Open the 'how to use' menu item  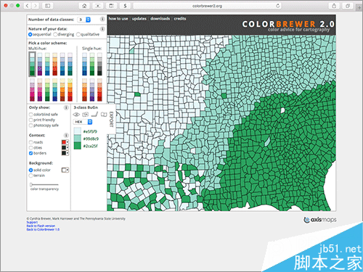coord(118,19)
